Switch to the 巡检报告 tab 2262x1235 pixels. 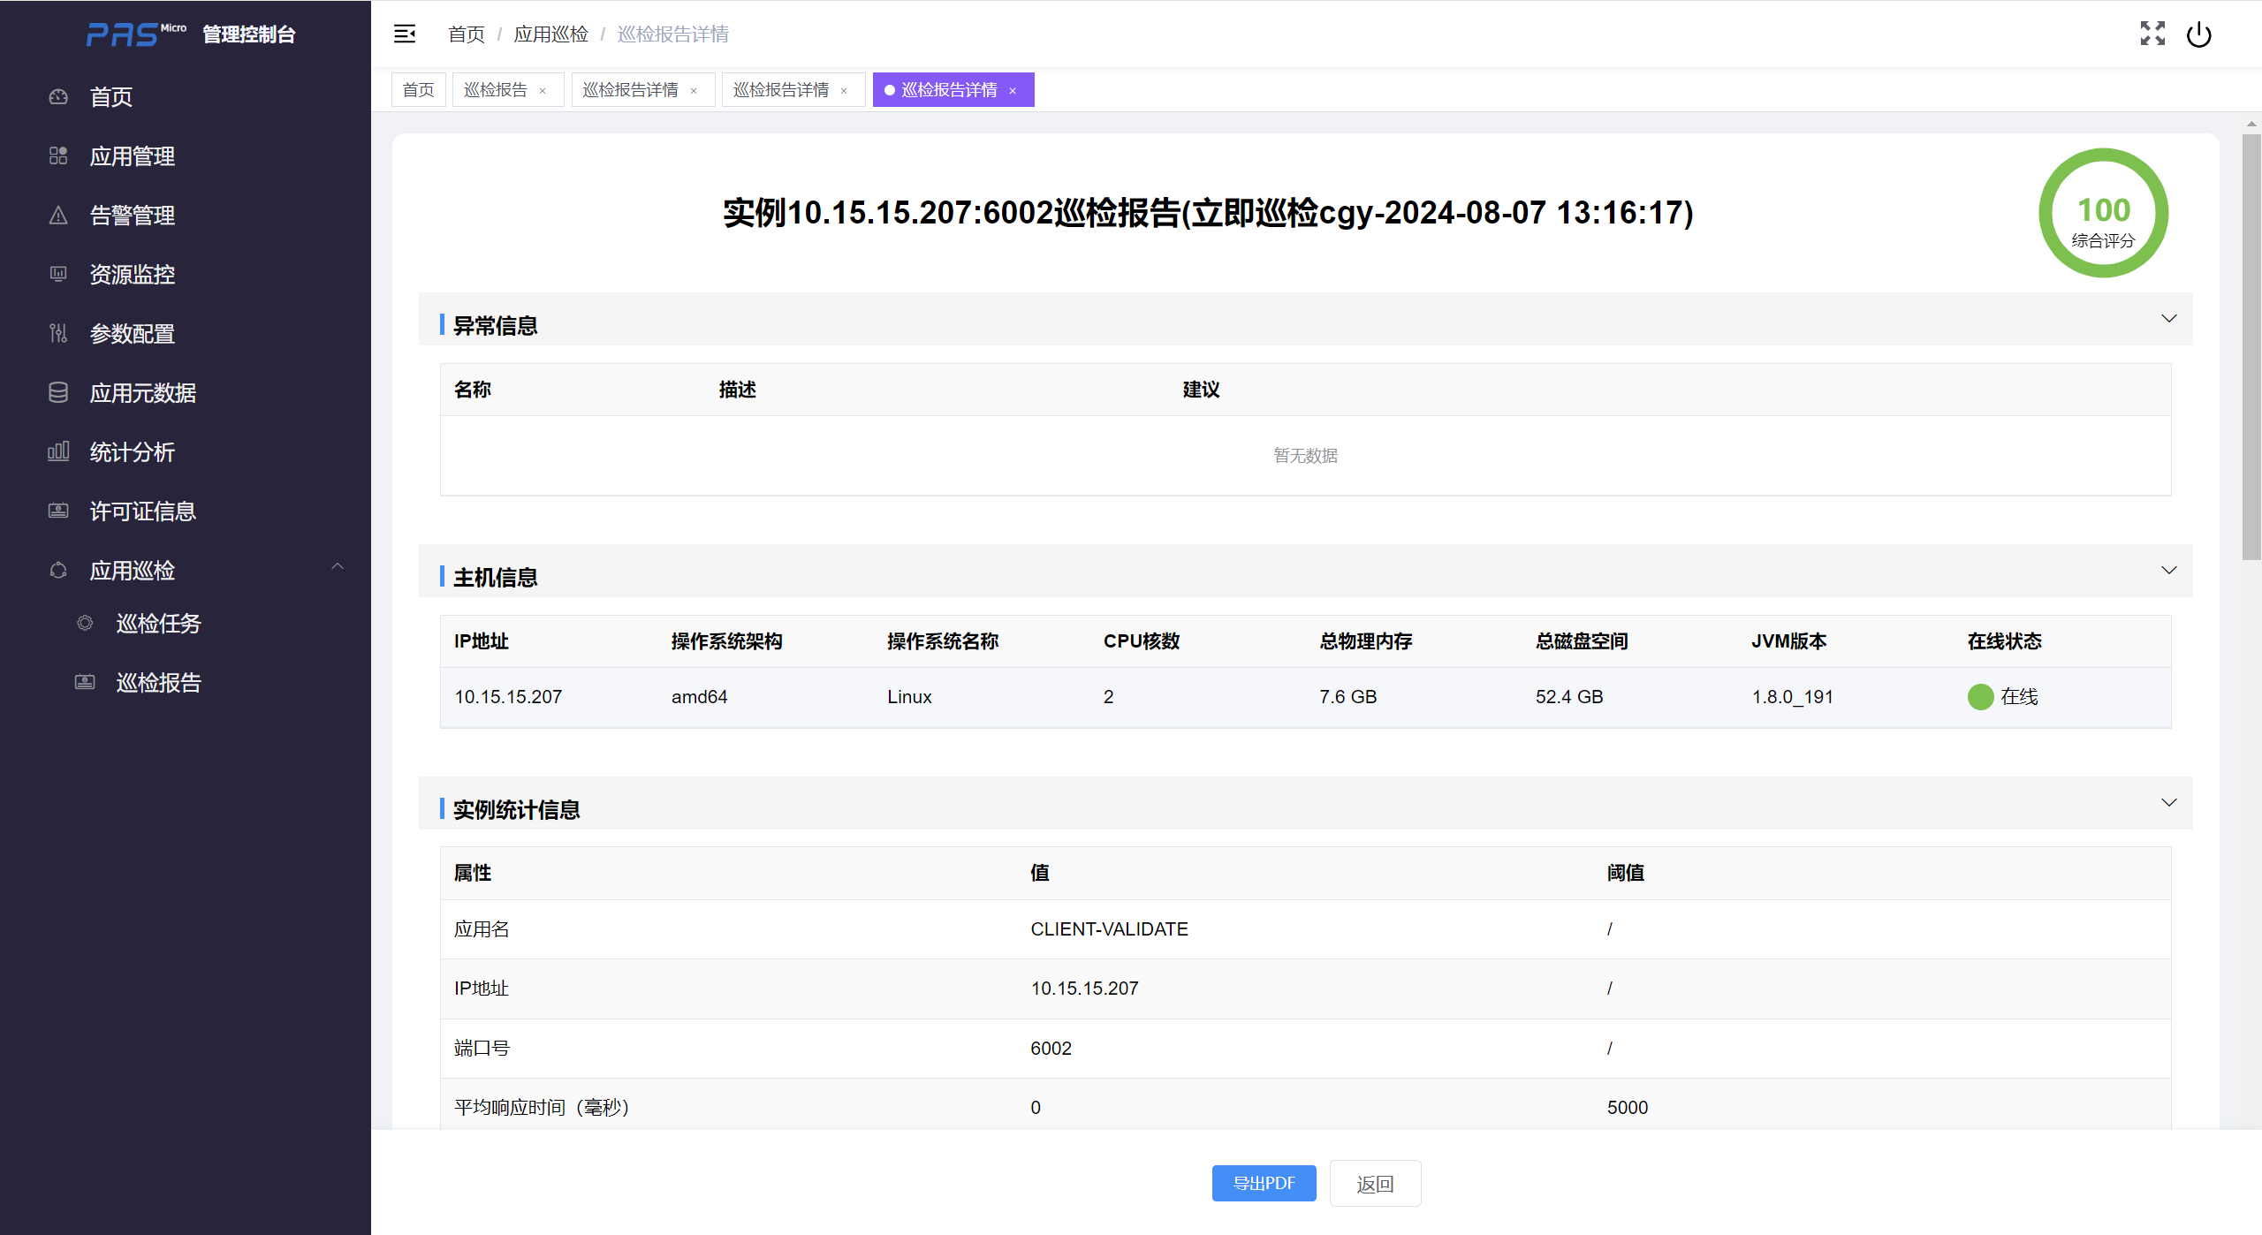(496, 89)
